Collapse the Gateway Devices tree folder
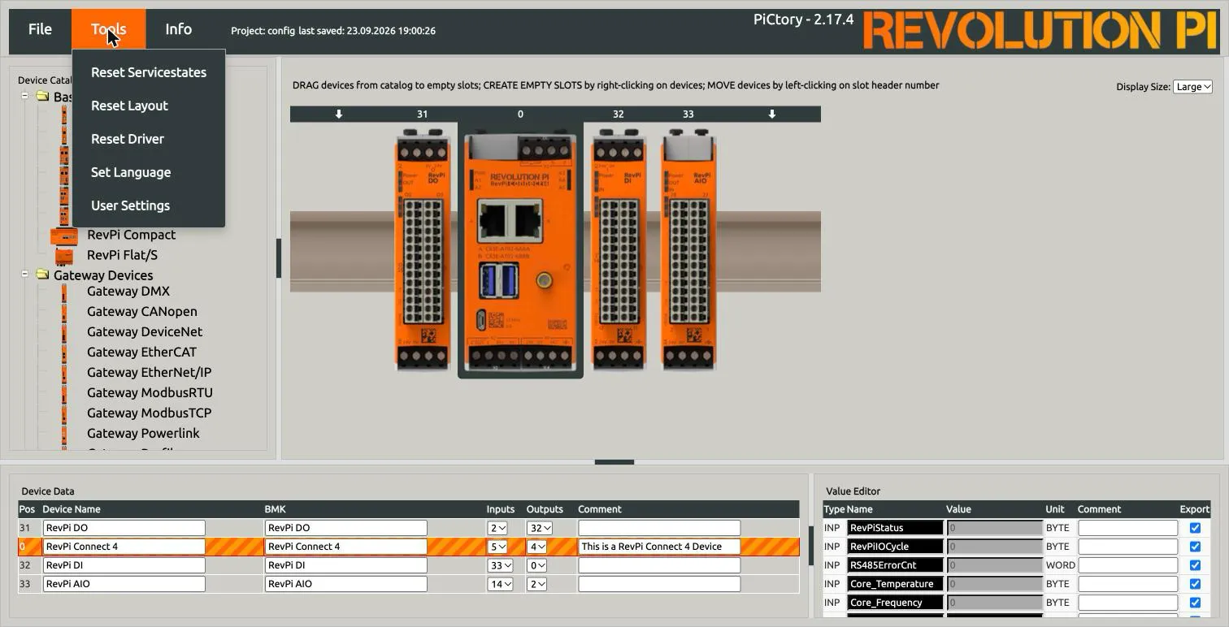This screenshot has height=627, width=1229. 24,275
